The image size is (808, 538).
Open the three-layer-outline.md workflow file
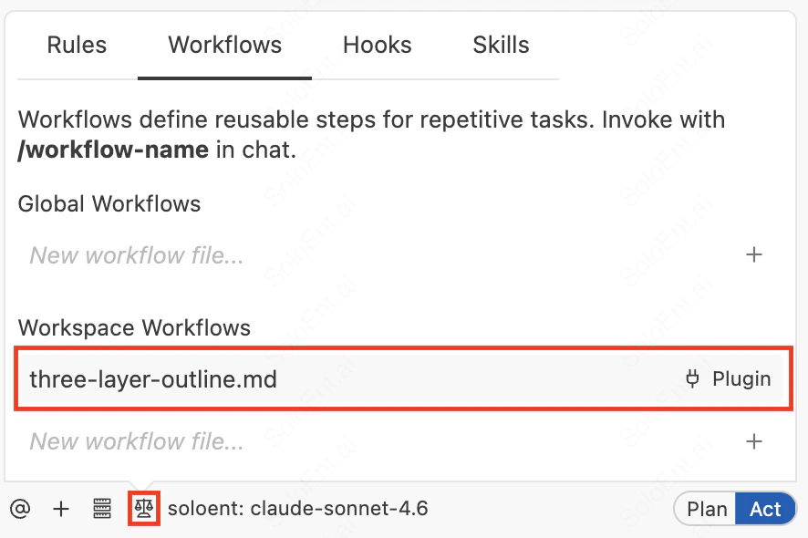[153, 379]
